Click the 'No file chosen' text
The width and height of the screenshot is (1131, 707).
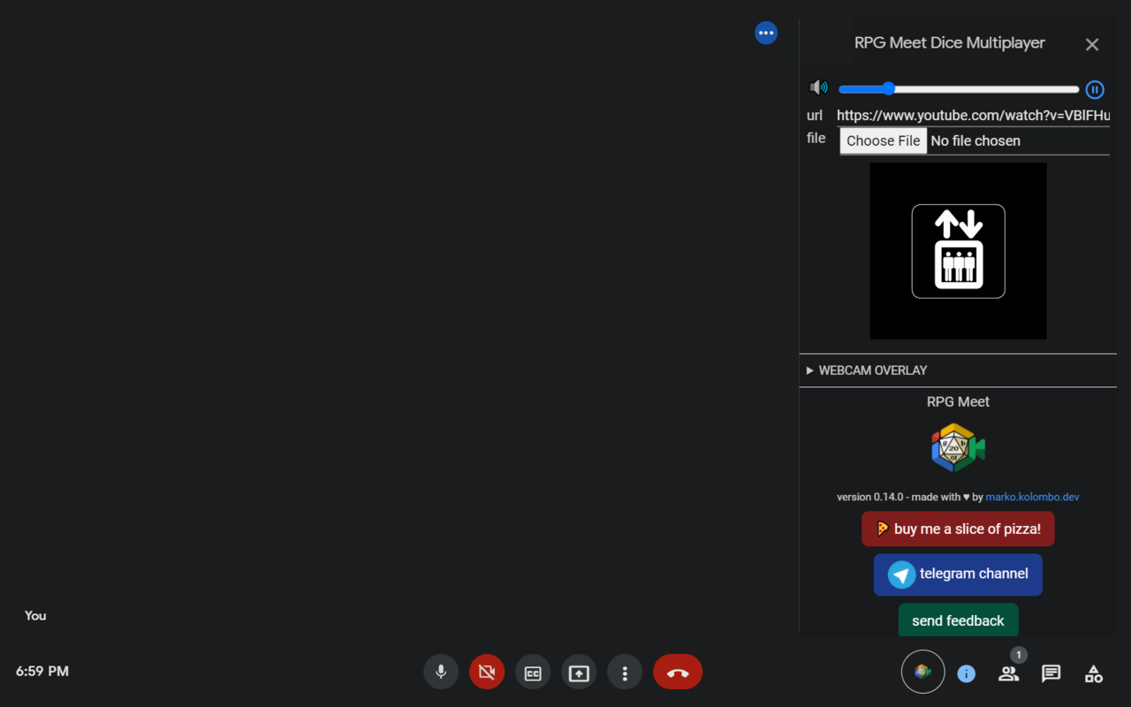pyautogui.click(x=975, y=141)
